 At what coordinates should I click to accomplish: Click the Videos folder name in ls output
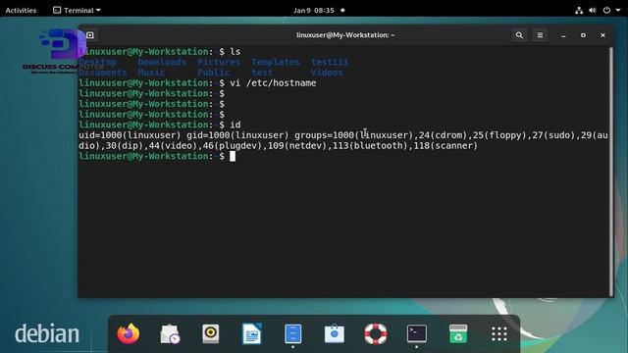tap(327, 73)
